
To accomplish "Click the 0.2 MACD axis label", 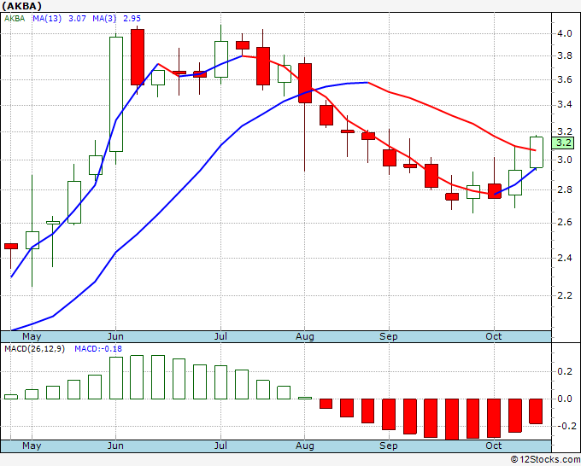I will 565,371.
